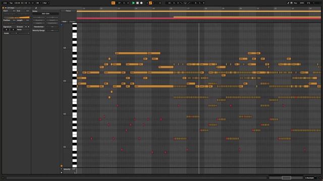Start playback with the green Play button

coord(133,3)
